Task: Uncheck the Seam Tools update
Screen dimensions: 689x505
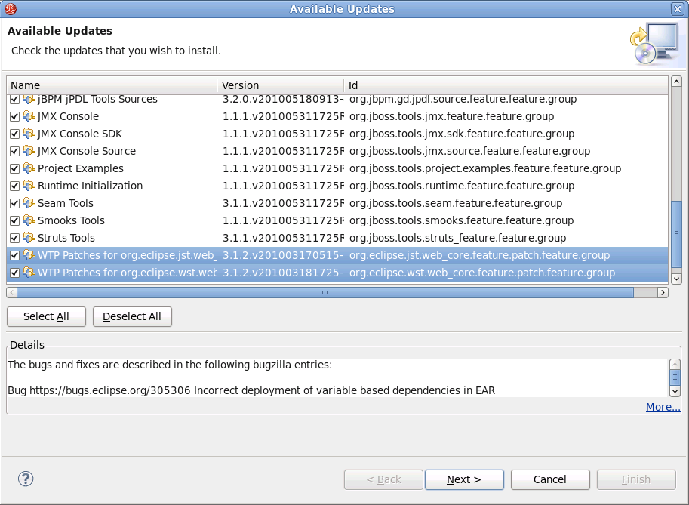Action: coord(14,203)
